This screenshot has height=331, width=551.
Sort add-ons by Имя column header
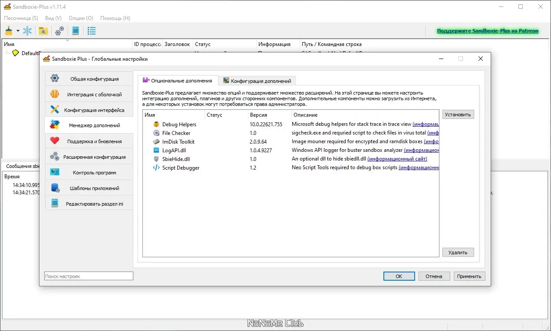tap(174, 115)
